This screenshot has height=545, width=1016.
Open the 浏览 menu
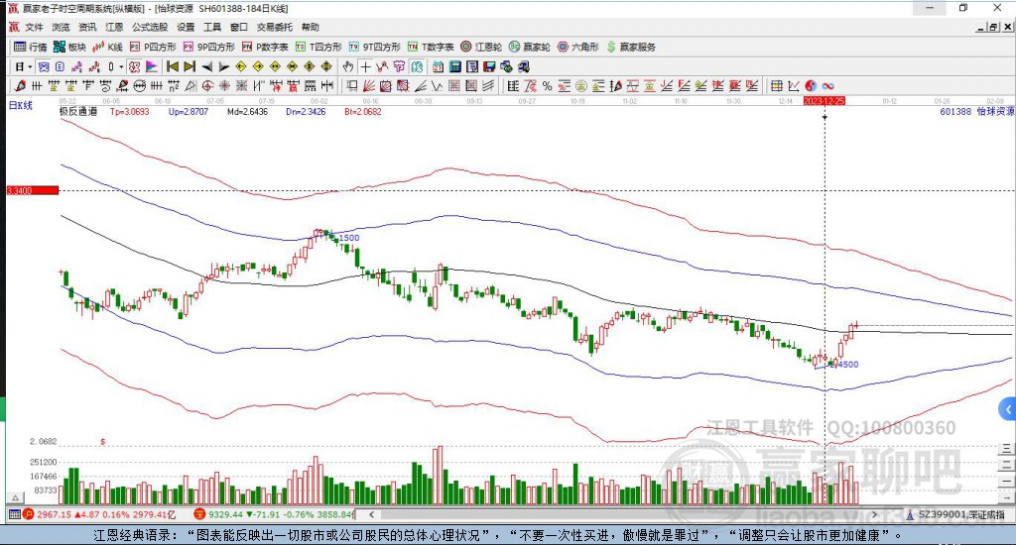click(x=61, y=27)
